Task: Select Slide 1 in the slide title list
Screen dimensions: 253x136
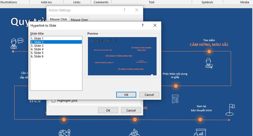Action: 56,38
